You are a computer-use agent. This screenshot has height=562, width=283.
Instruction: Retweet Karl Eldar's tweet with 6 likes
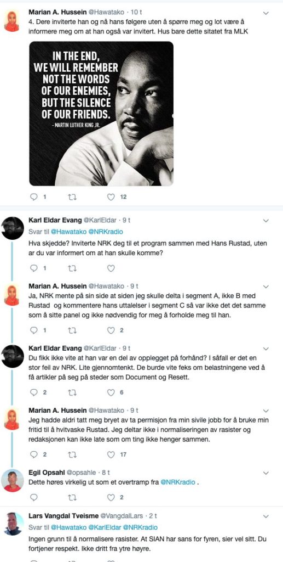coord(72,392)
